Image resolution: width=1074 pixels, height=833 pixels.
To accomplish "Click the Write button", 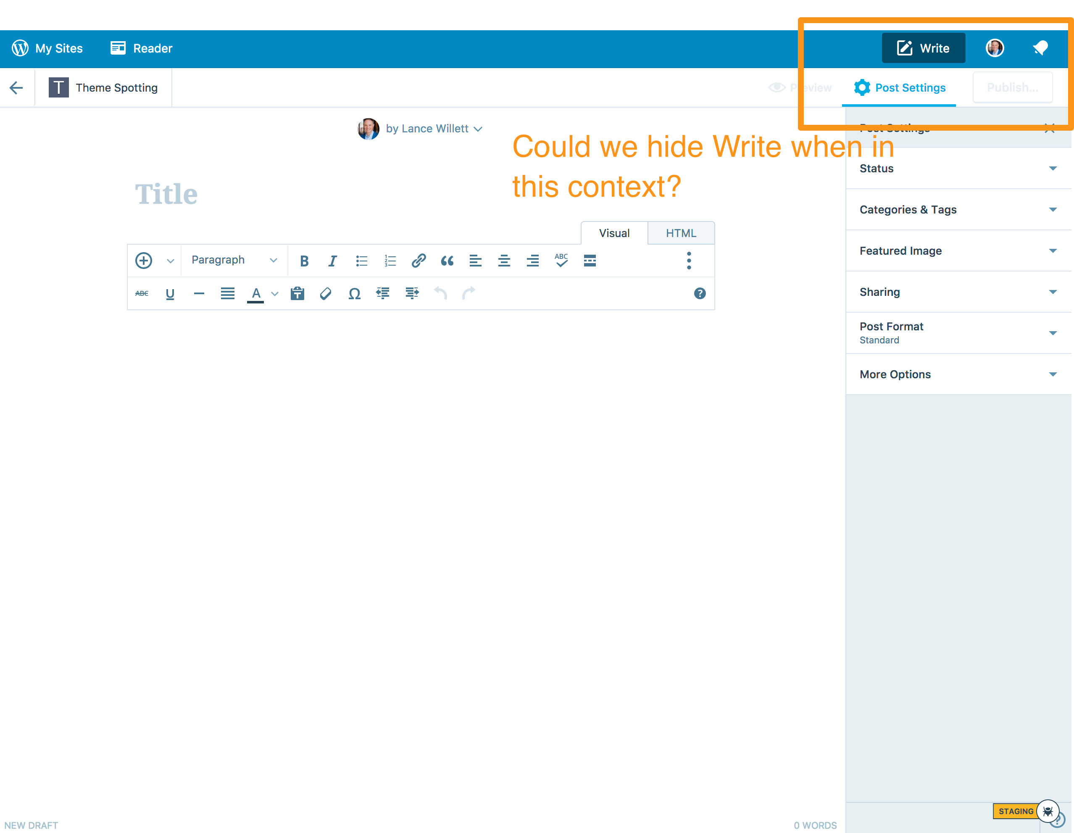I will tap(923, 48).
